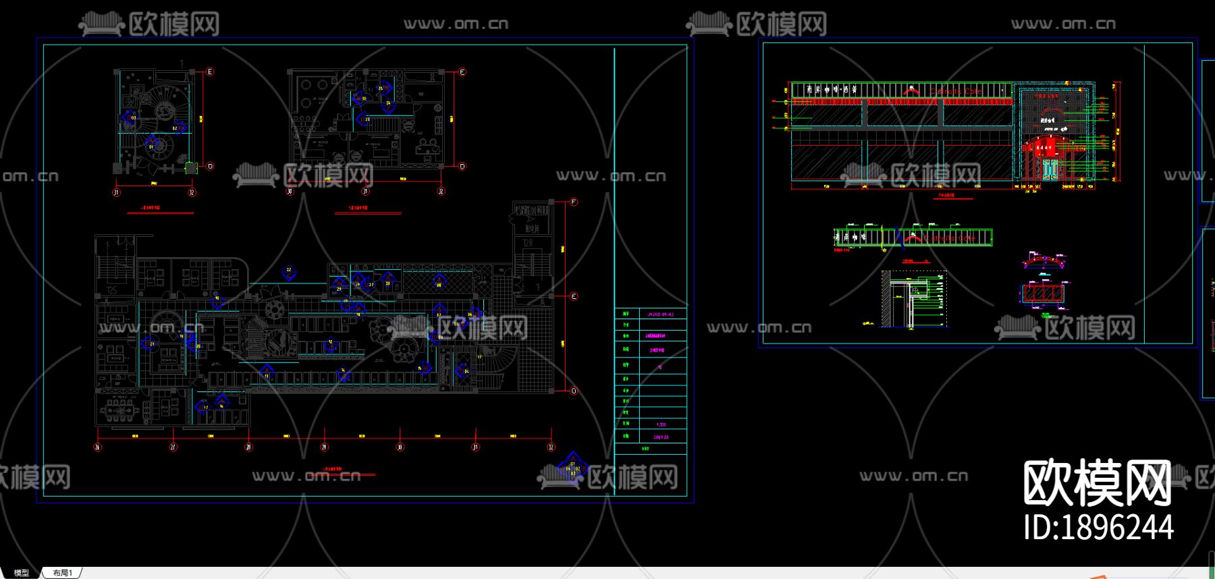Open the 布局1 layout tab

coord(62,573)
